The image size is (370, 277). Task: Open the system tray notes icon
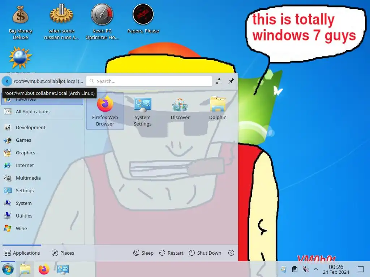[x=284, y=269]
